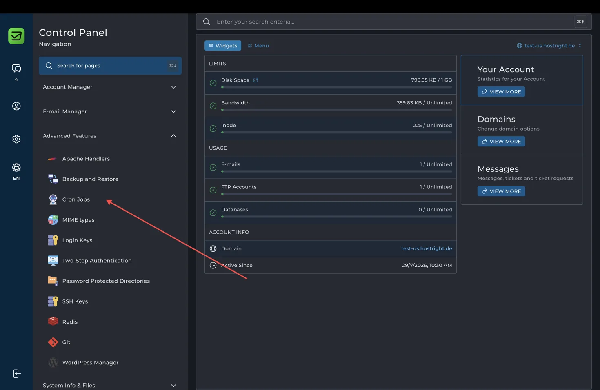
Task: Click the FTP Accounts usage progress bar
Action: (337, 194)
